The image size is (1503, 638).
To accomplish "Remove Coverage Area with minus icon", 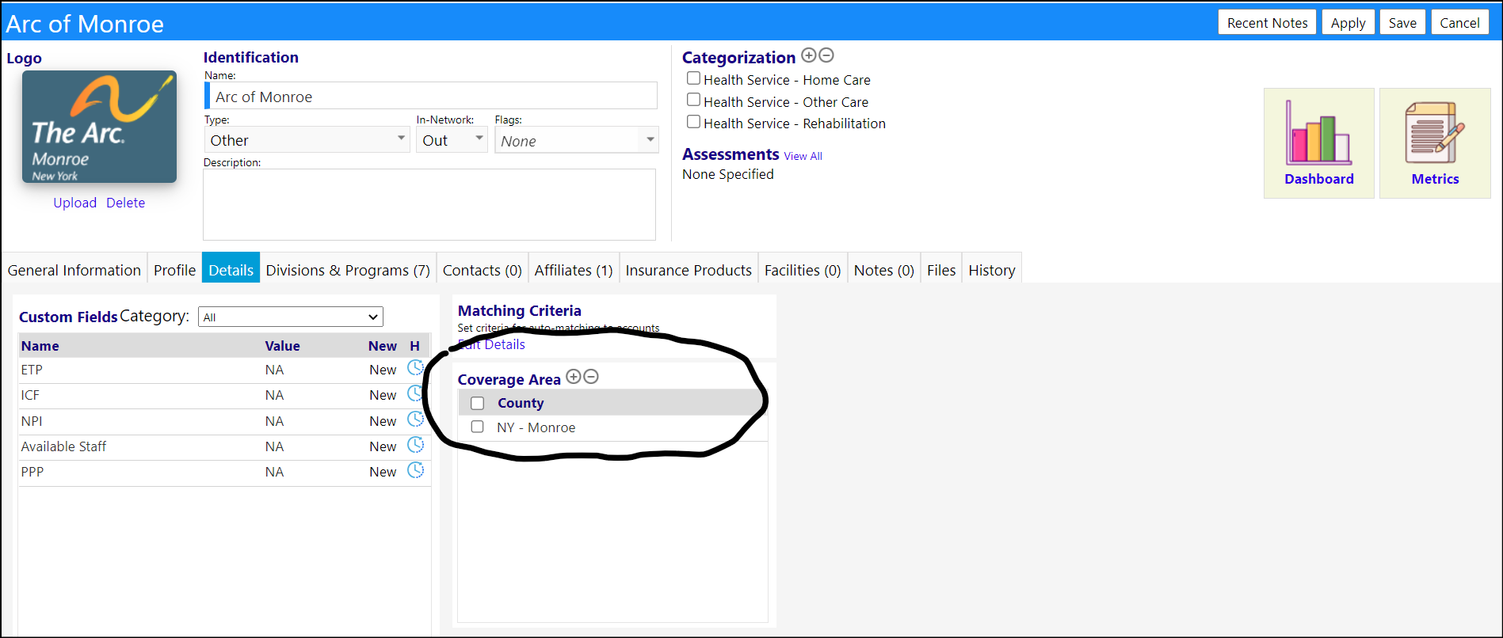I will click(591, 377).
